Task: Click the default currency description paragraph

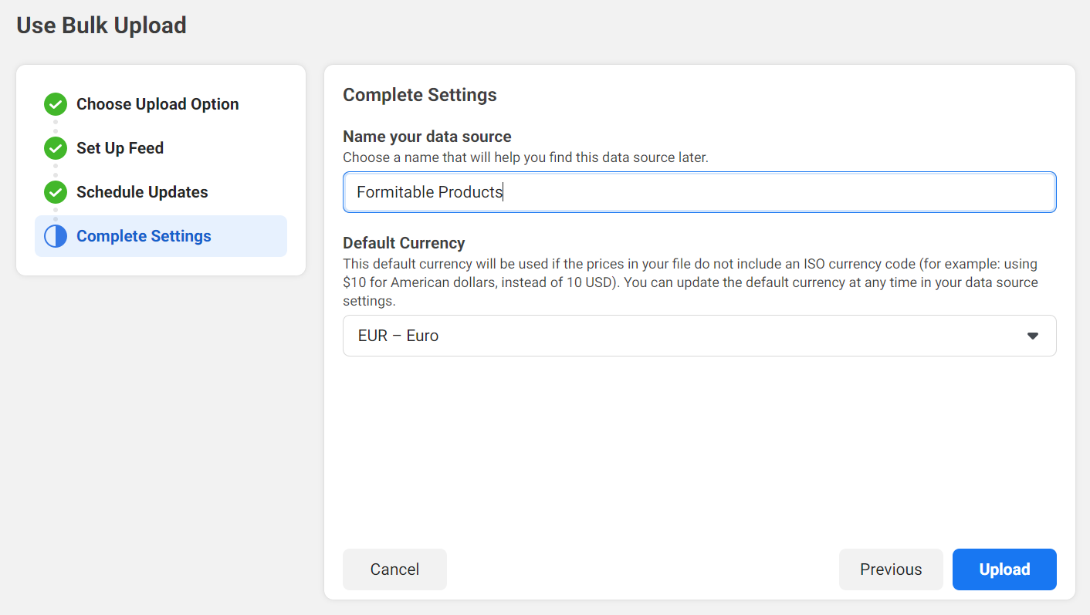Action: (690, 282)
